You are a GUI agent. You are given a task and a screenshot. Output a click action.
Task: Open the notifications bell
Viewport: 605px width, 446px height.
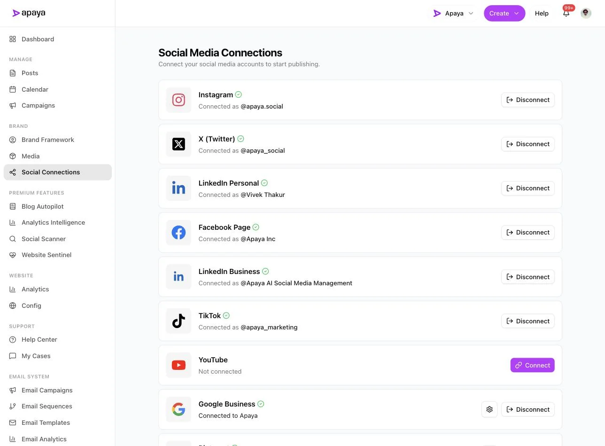coord(566,13)
